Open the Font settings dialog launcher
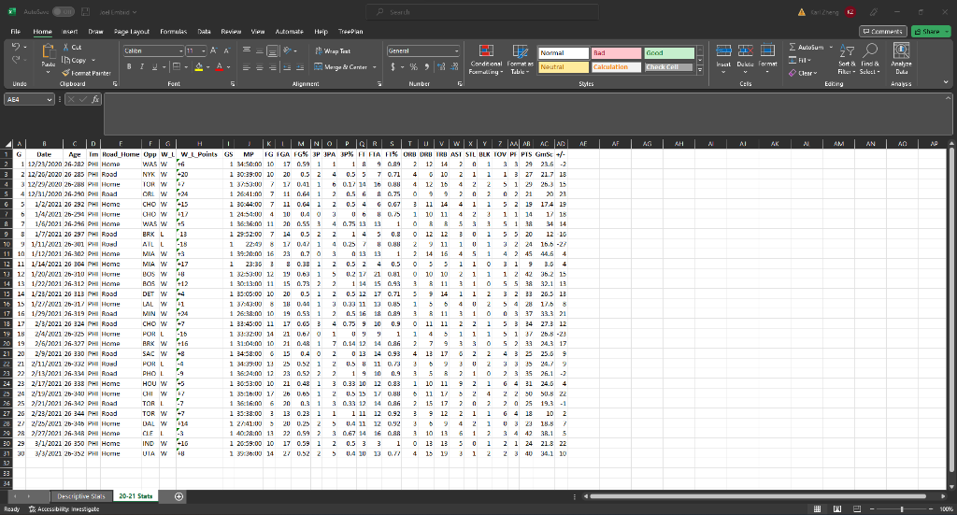 coord(233,83)
